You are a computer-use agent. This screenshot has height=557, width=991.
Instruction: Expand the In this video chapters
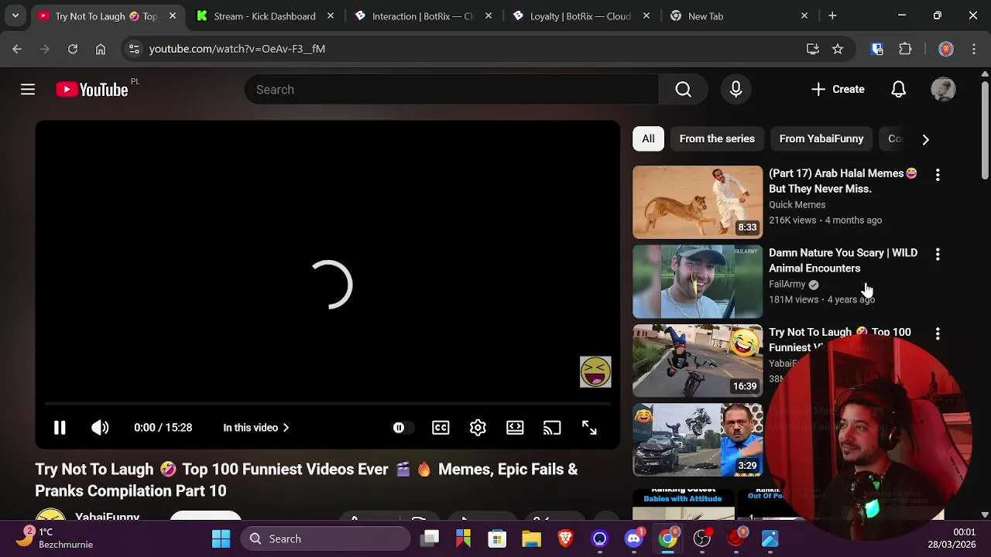256,428
